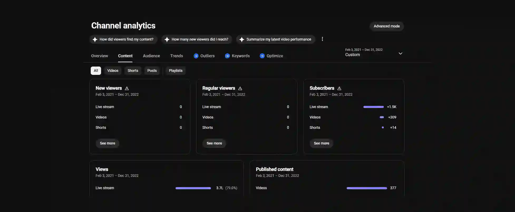Click the 'Subscribers' card title
515x212 pixels.
(322, 88)
